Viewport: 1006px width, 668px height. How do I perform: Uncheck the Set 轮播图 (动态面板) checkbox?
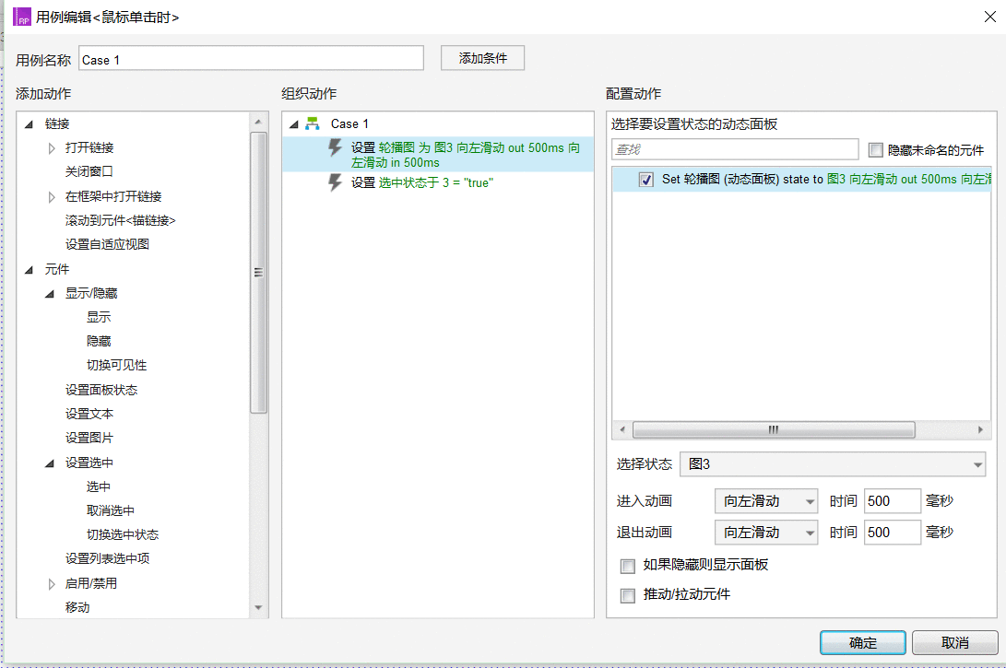coord(646,180)
